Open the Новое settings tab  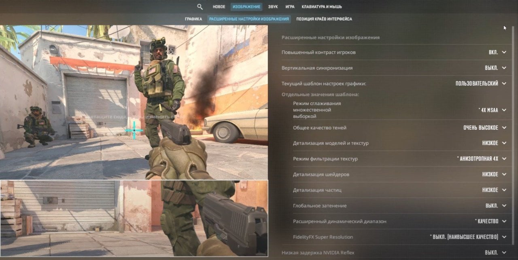tap(219, 7)
